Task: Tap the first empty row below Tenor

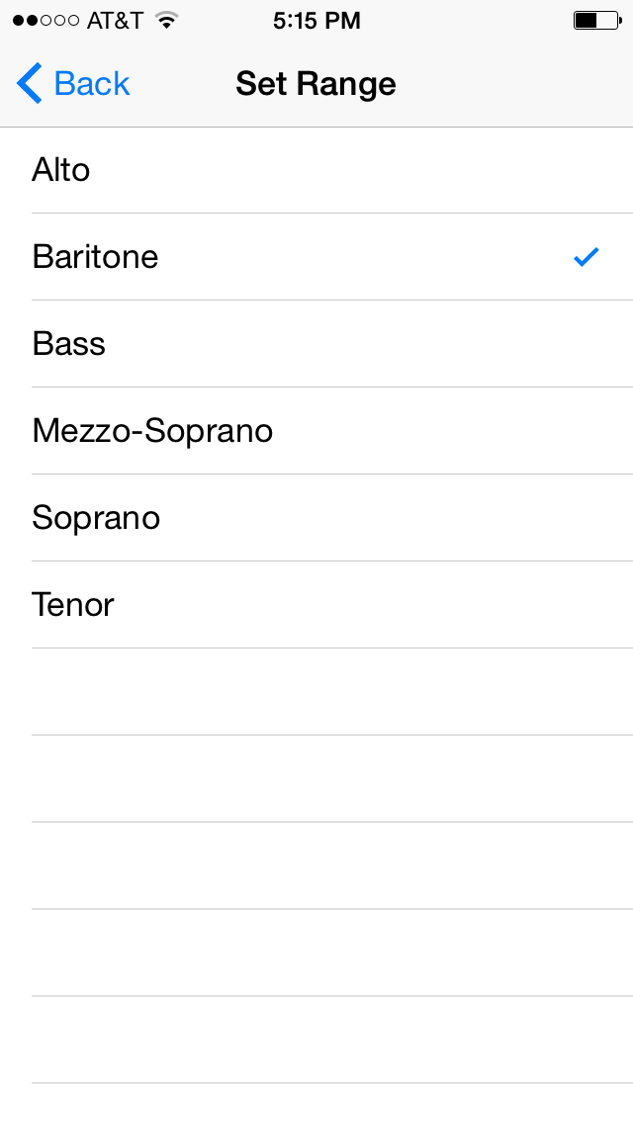Action: (316, 692)
